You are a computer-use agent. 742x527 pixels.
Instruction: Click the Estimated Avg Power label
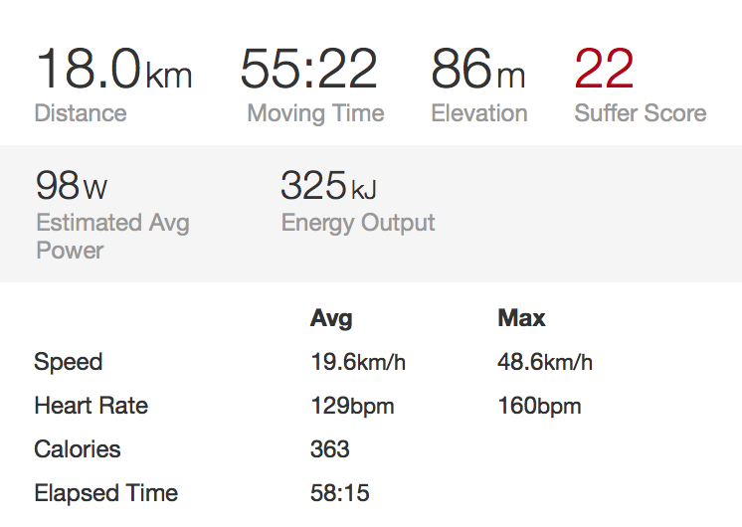[112, 236]
